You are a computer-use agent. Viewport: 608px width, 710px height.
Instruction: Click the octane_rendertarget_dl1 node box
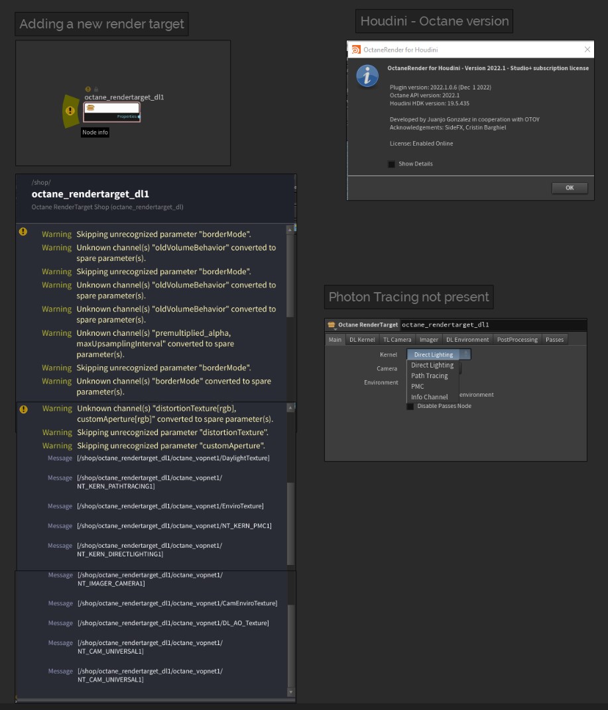click(x=111, y=112)
